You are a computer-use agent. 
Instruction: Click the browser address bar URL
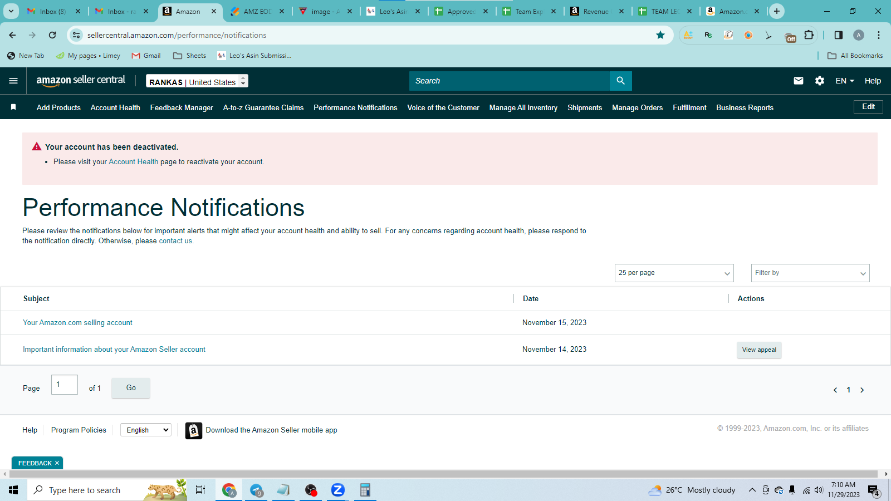click(x=177, y=35)
